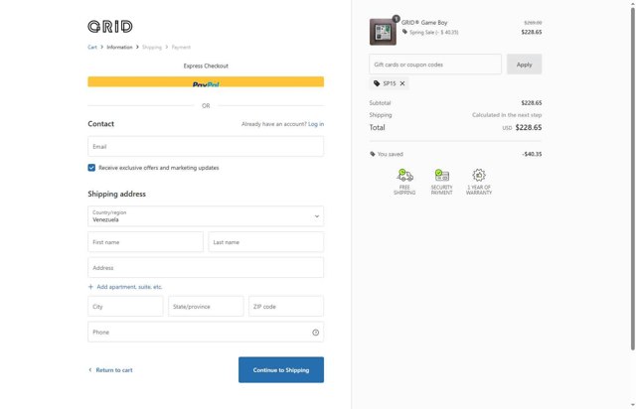Click Continue to Shipping button
636x409 pixels.
(x=281, y=369)
